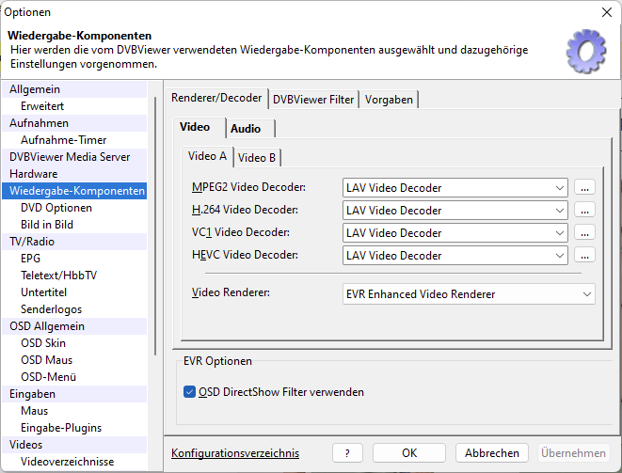Open MPEG2 decoder settings ellipsis button

point(586,188)
